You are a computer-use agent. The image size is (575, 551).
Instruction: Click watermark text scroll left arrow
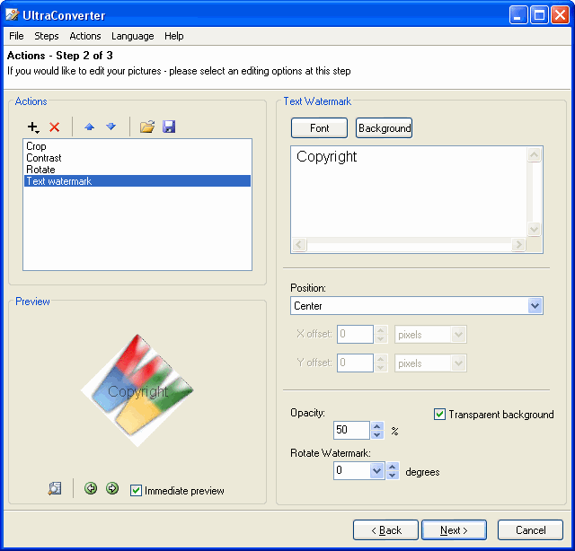(x=299, y=244)
